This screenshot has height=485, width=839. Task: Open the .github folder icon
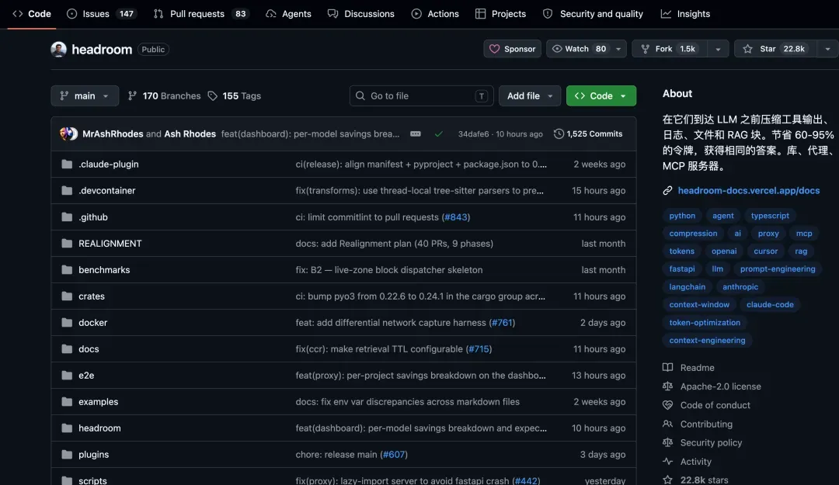(x=67, y=217)
